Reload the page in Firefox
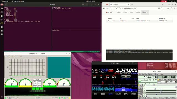The height and width of the screenshot is (99, 177). tap(111, 9)
